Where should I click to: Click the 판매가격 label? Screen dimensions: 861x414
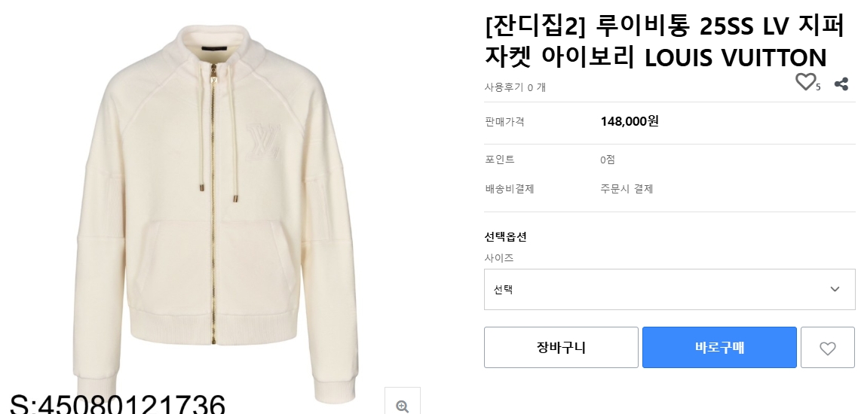(x=504, y=122)
